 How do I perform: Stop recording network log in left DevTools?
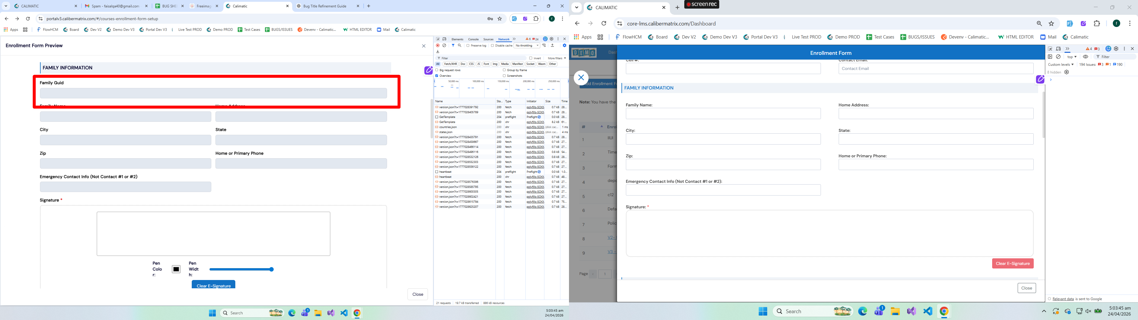(x=438, y=46)
